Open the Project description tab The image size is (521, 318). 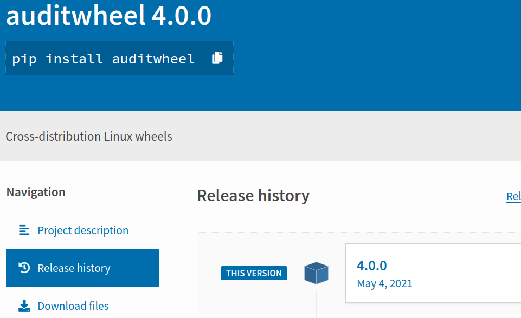coord(83,230)
